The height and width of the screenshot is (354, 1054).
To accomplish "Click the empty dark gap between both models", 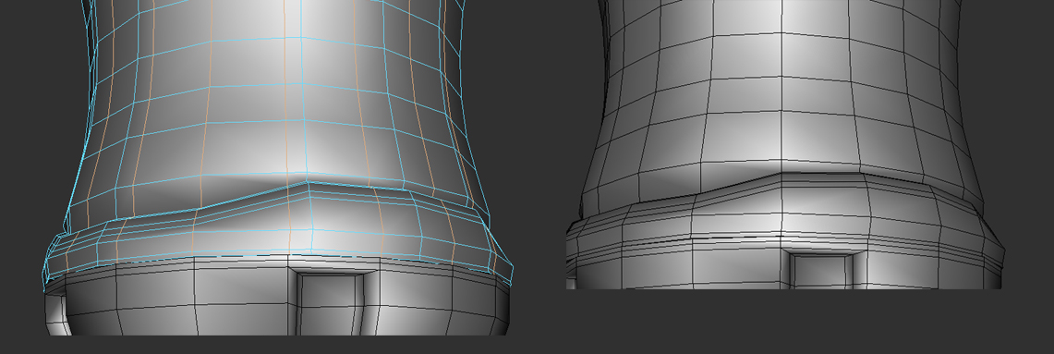I will coord(538,135).
